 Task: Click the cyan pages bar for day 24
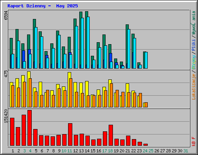[146, 60]
